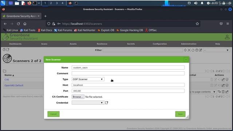Open the saved filters dropdown
Viewport: 233px width, 131px height.
(x=216, y=50)
